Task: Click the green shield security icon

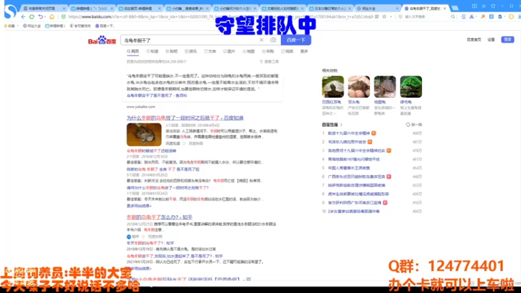Action: [x=63, y=17]
